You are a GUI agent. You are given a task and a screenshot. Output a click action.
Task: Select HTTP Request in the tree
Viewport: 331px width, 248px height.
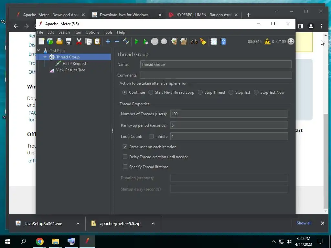click(x=74, y=64)
